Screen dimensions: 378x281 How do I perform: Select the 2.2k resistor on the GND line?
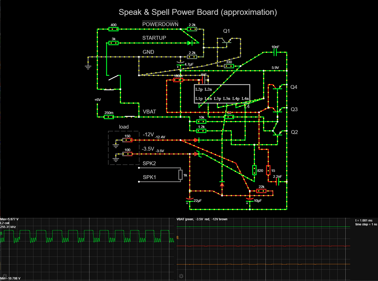coord(192,57)
